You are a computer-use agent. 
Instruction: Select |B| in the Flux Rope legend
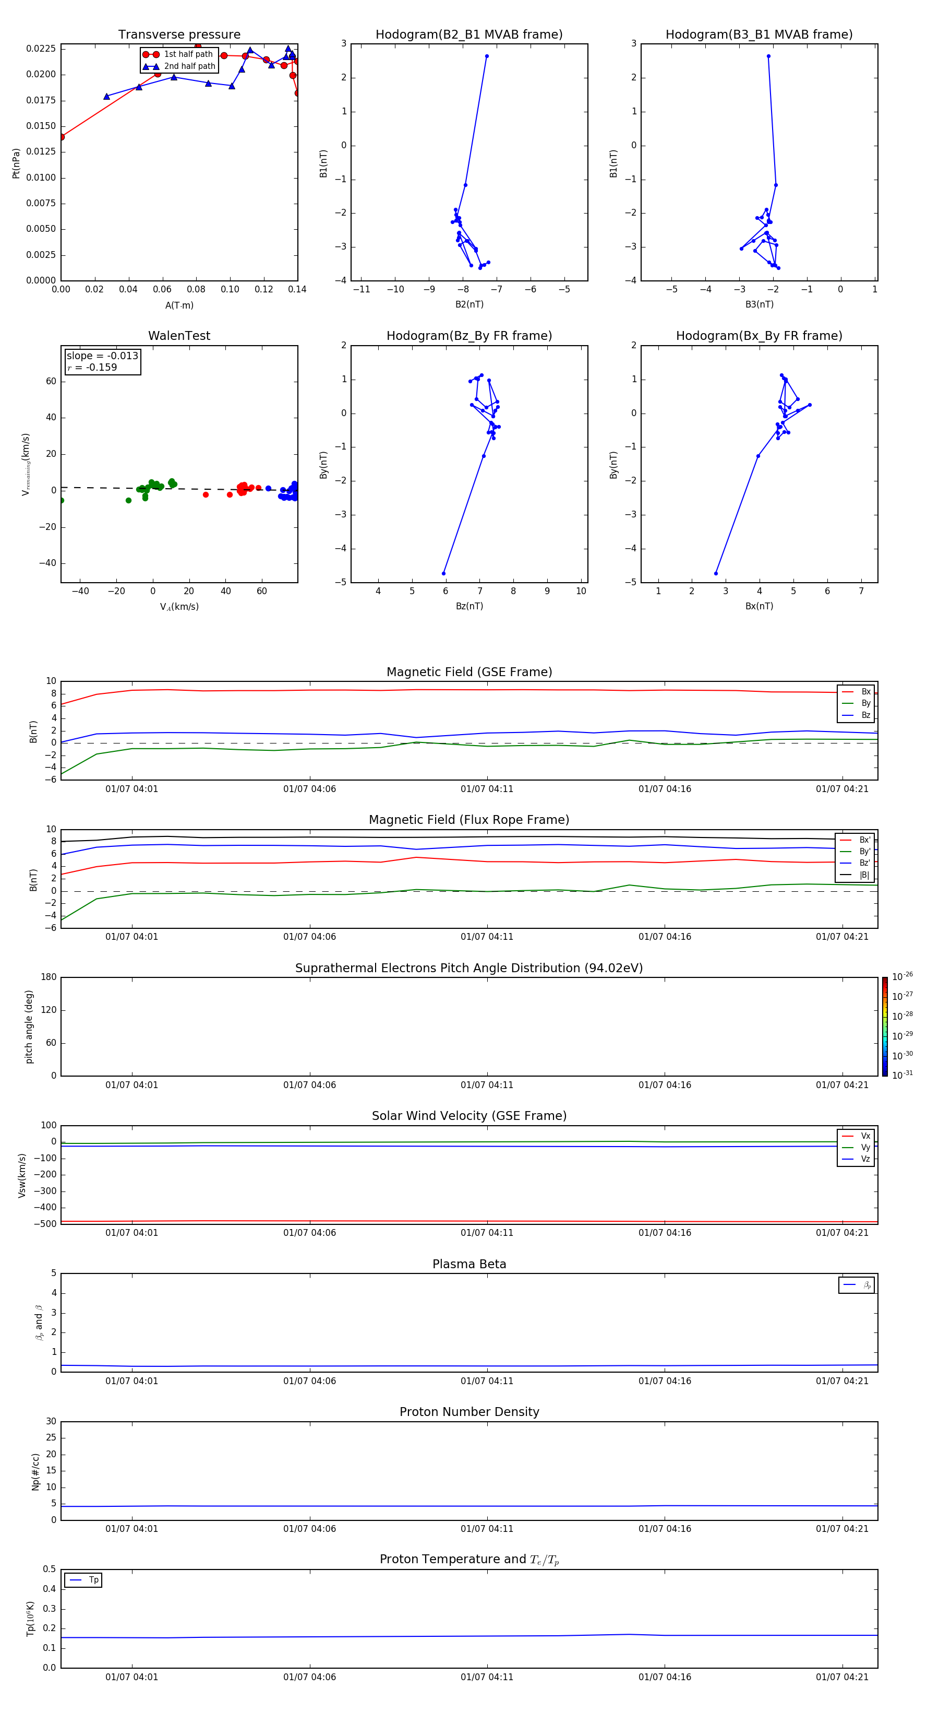click(x=855, y=875)
